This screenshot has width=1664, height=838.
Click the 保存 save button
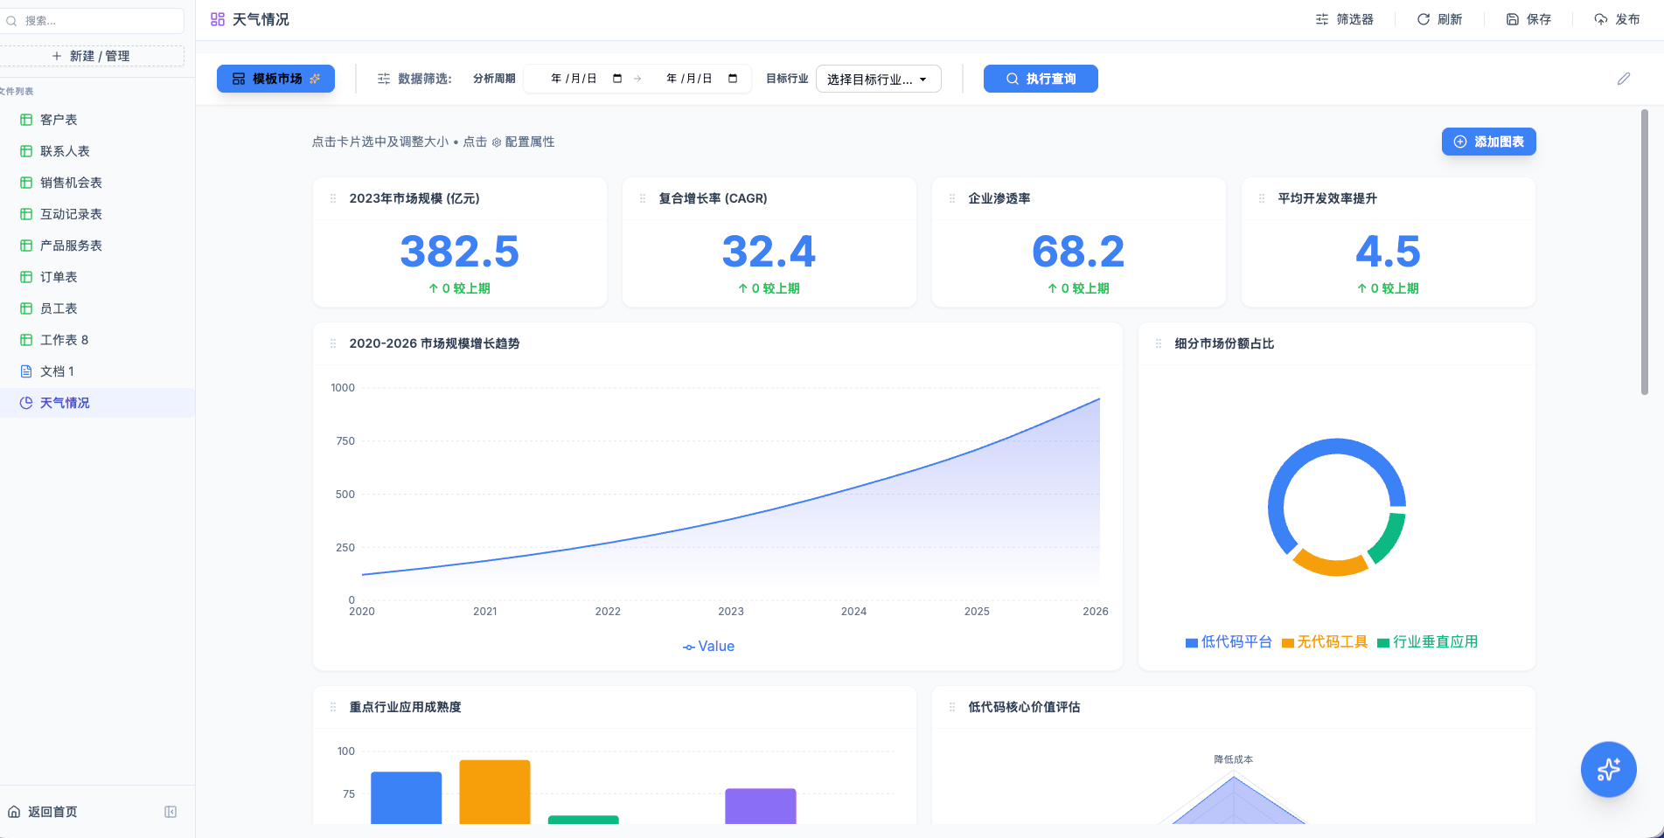pos(1528,19)
